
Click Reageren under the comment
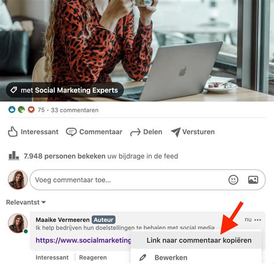[93, 258]
